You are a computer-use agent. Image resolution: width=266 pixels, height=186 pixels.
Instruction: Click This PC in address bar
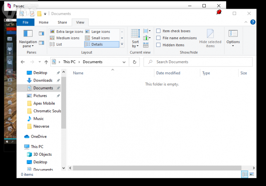(69, 62)
